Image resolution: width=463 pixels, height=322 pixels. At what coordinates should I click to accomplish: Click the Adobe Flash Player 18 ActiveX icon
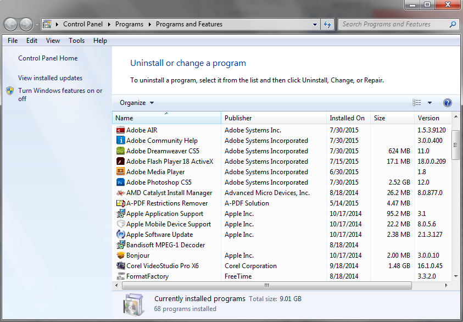pos(120,162)
